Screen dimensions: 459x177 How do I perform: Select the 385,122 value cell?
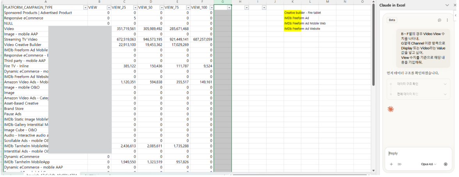pos(125,66)
